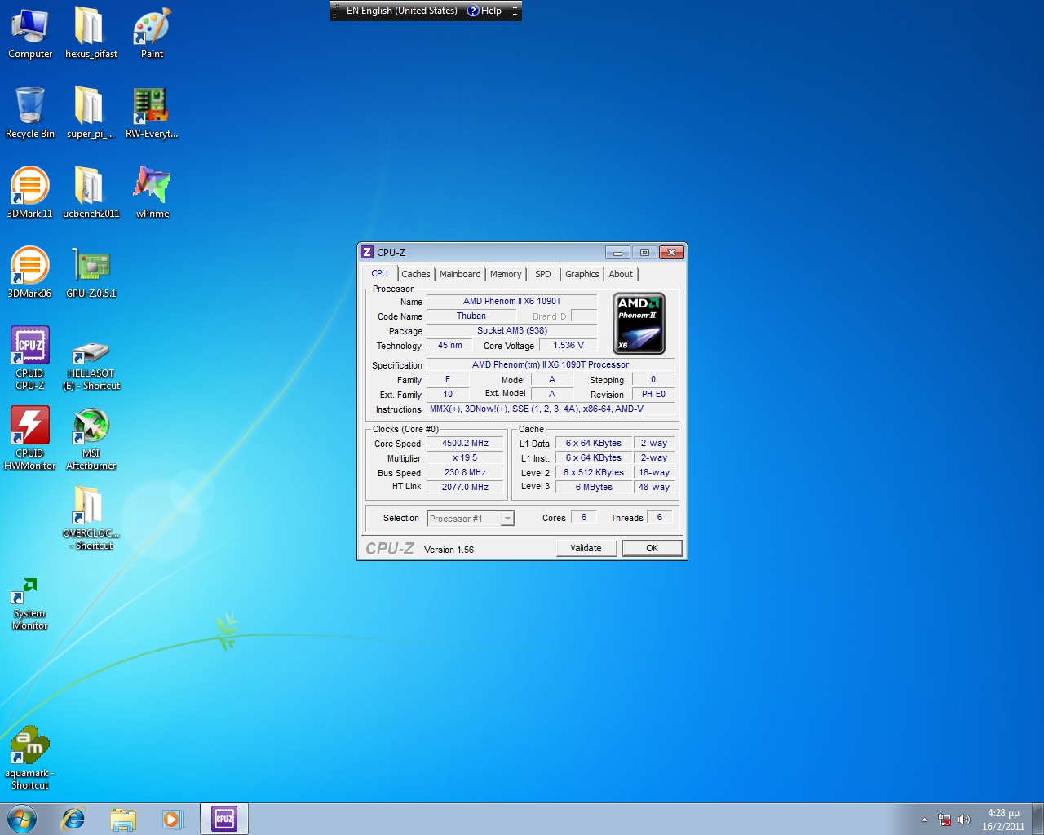This screenshot has width=1044, height=835.
Task: Click the Bus Speed value 230.8 MHz
Action: pos(466,473)
